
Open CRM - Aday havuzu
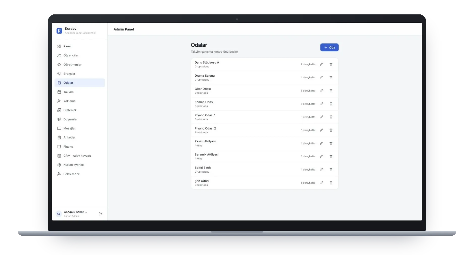(80, 156)
